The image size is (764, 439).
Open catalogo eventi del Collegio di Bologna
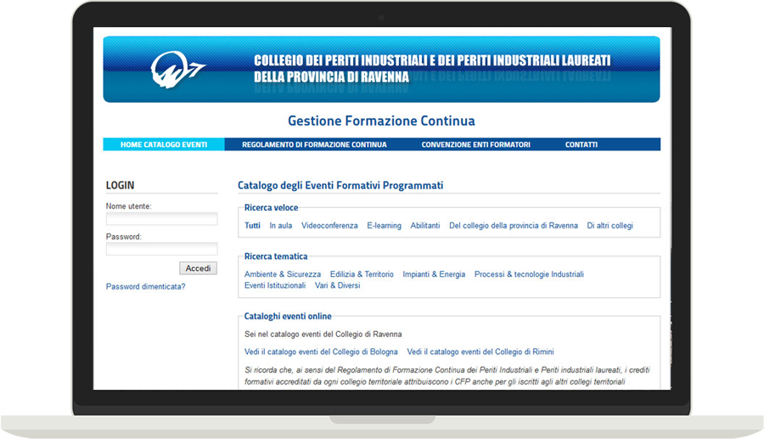coord(321,352)
